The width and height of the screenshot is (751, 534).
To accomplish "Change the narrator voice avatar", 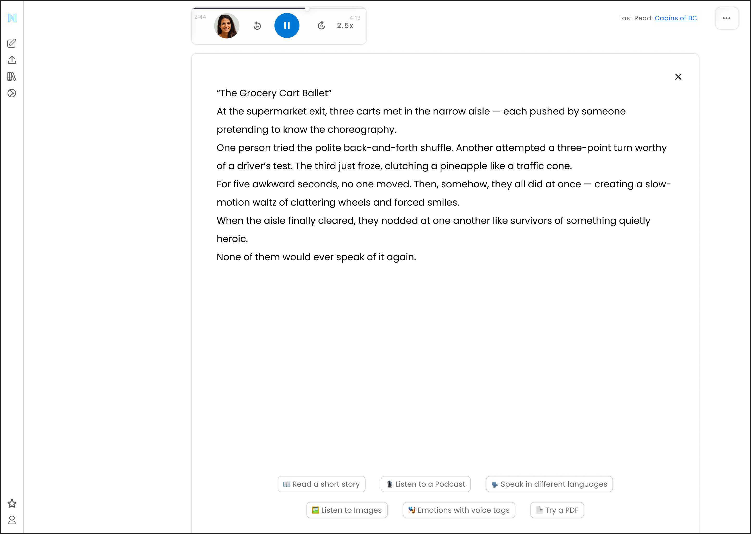I will [x=227, y=26].
